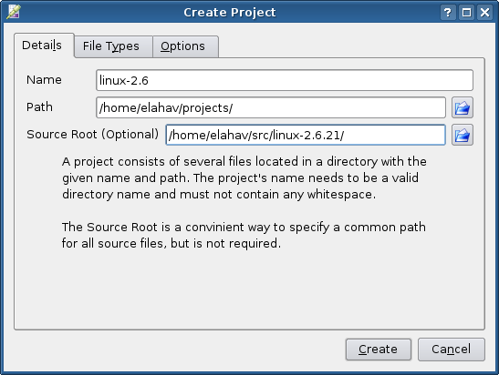Focus the Name field containing linux-2.6
Image resolution: width=499 pixels, height=375 pixels.
coord(285,80)
